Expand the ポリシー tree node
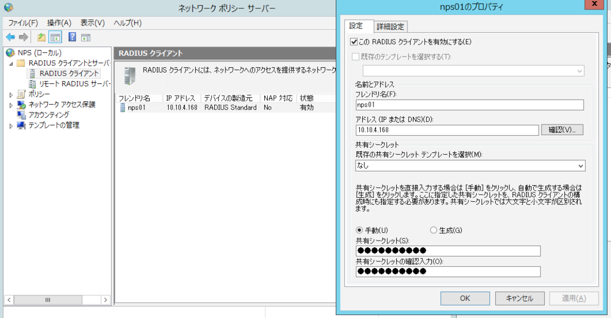The width and height of the screenshot is (611, 318). pos(11,95)
